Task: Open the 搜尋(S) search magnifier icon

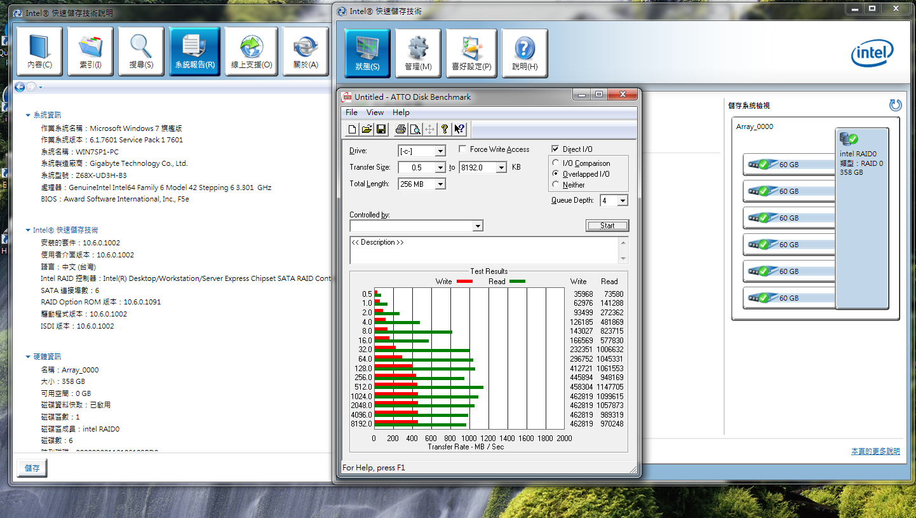Action: 141,51
